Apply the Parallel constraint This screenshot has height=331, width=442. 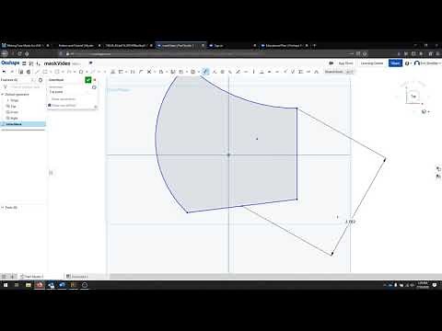[230, 72]
